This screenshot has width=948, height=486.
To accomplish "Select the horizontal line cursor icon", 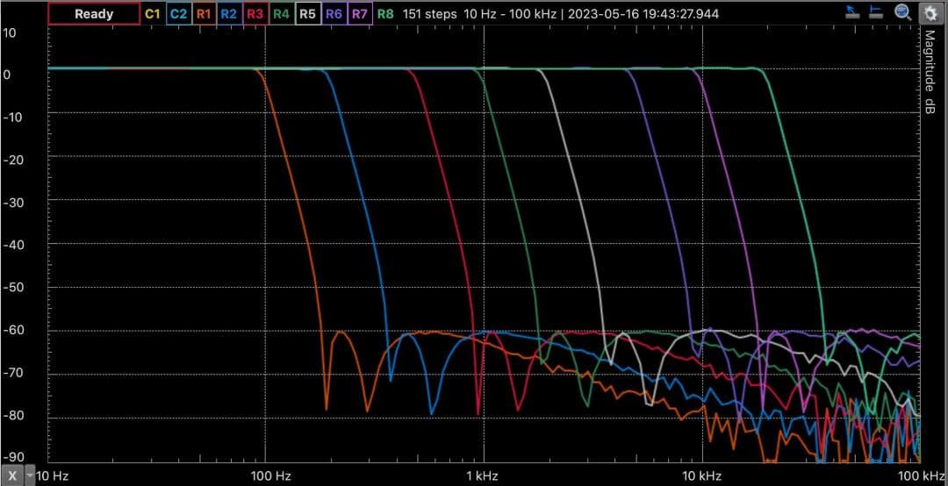I will (x=876, y=12).
